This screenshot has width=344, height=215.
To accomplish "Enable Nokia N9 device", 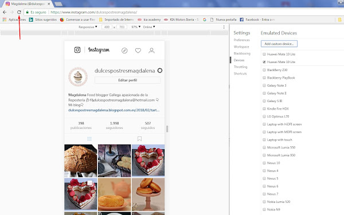I will [264, 209].
